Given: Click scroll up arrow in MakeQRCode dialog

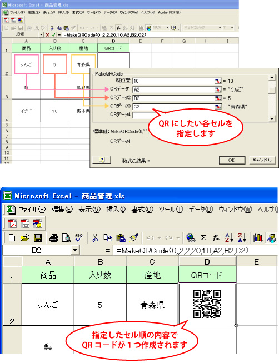Looking at the screenshot, I should 272,77.
